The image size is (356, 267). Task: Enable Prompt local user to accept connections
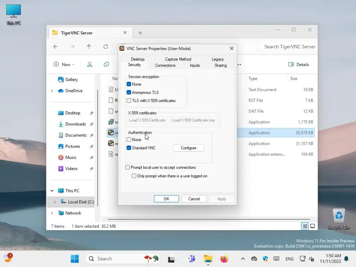coord(127,167)
